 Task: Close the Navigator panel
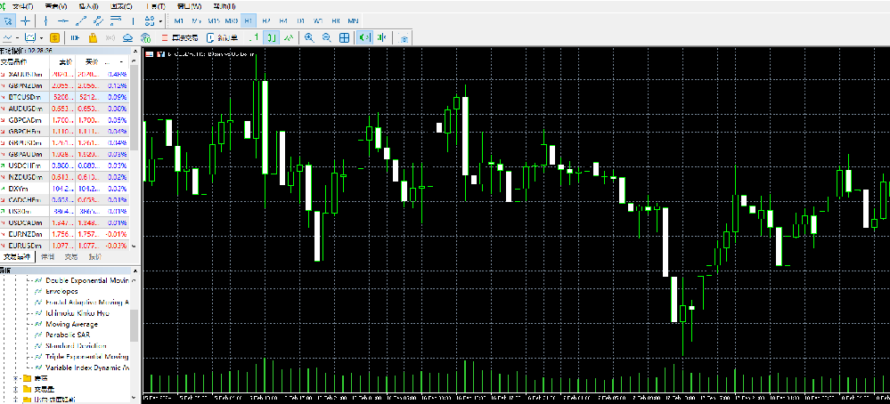coord(135,271)
